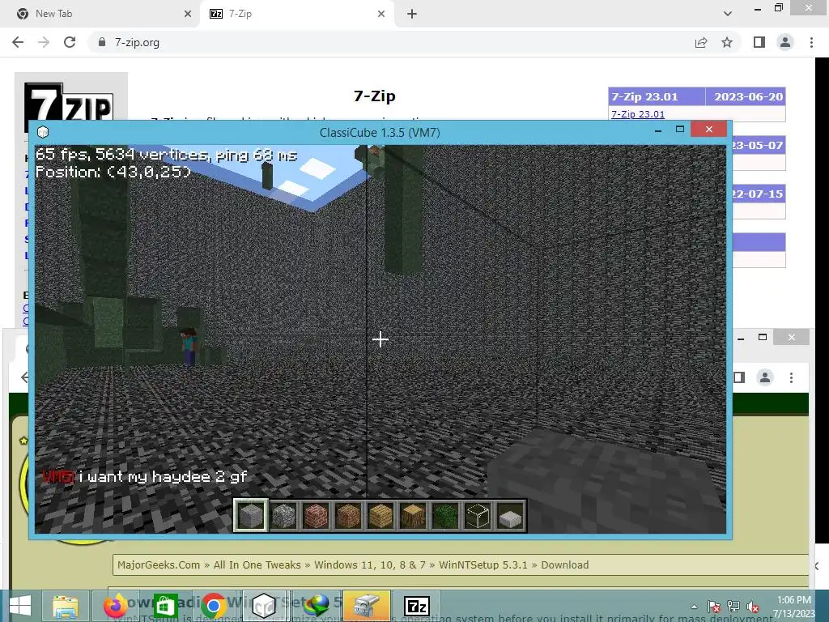Viewport: 829px width, 622px height.
Task: Open WinNTSetup 5.3.1 breadcrumb link
Action: [x=483, y=564]
